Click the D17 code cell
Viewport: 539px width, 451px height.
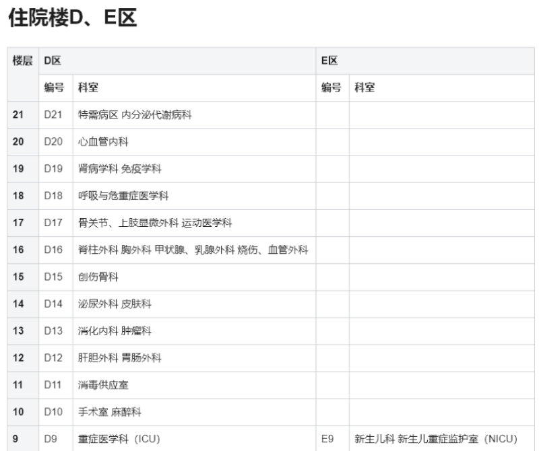click(56, 223)
